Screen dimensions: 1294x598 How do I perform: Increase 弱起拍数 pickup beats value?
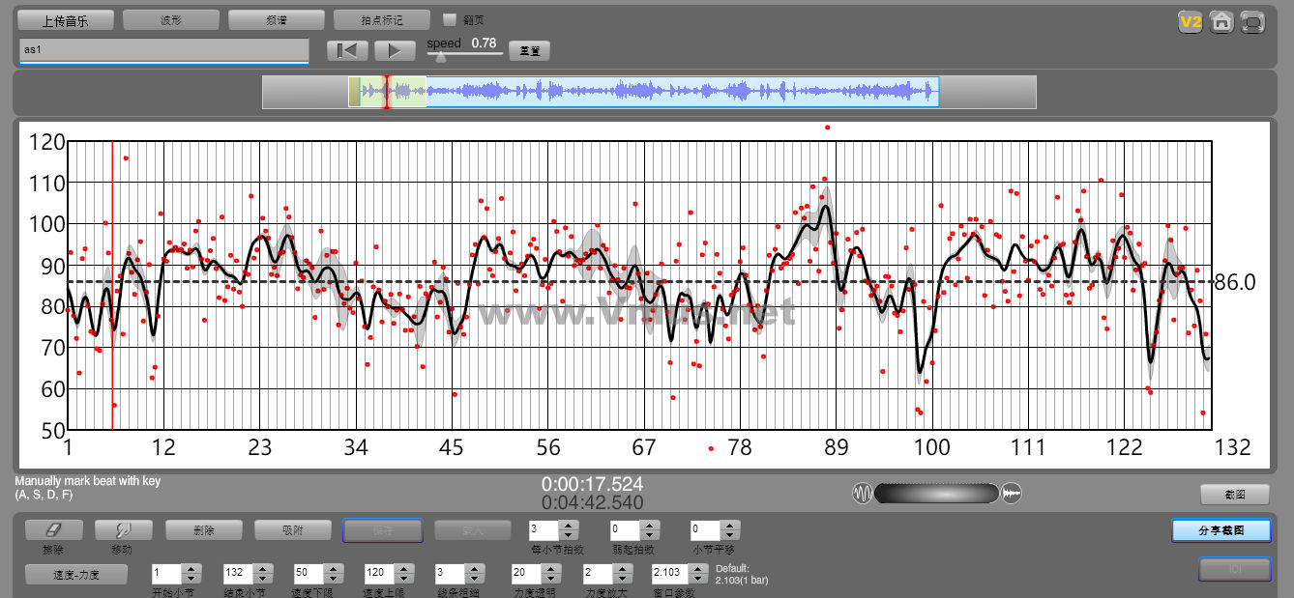point(651,525)
